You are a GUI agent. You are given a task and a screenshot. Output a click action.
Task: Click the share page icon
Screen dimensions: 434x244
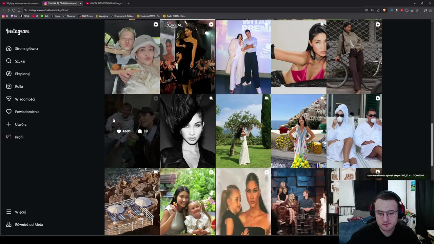click(x=378, y=10)
